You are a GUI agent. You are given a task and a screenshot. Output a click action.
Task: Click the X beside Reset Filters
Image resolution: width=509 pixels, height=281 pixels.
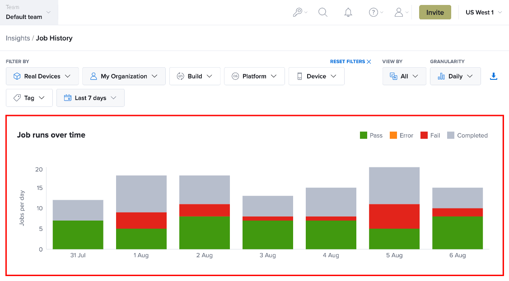[x=369, y=62]
